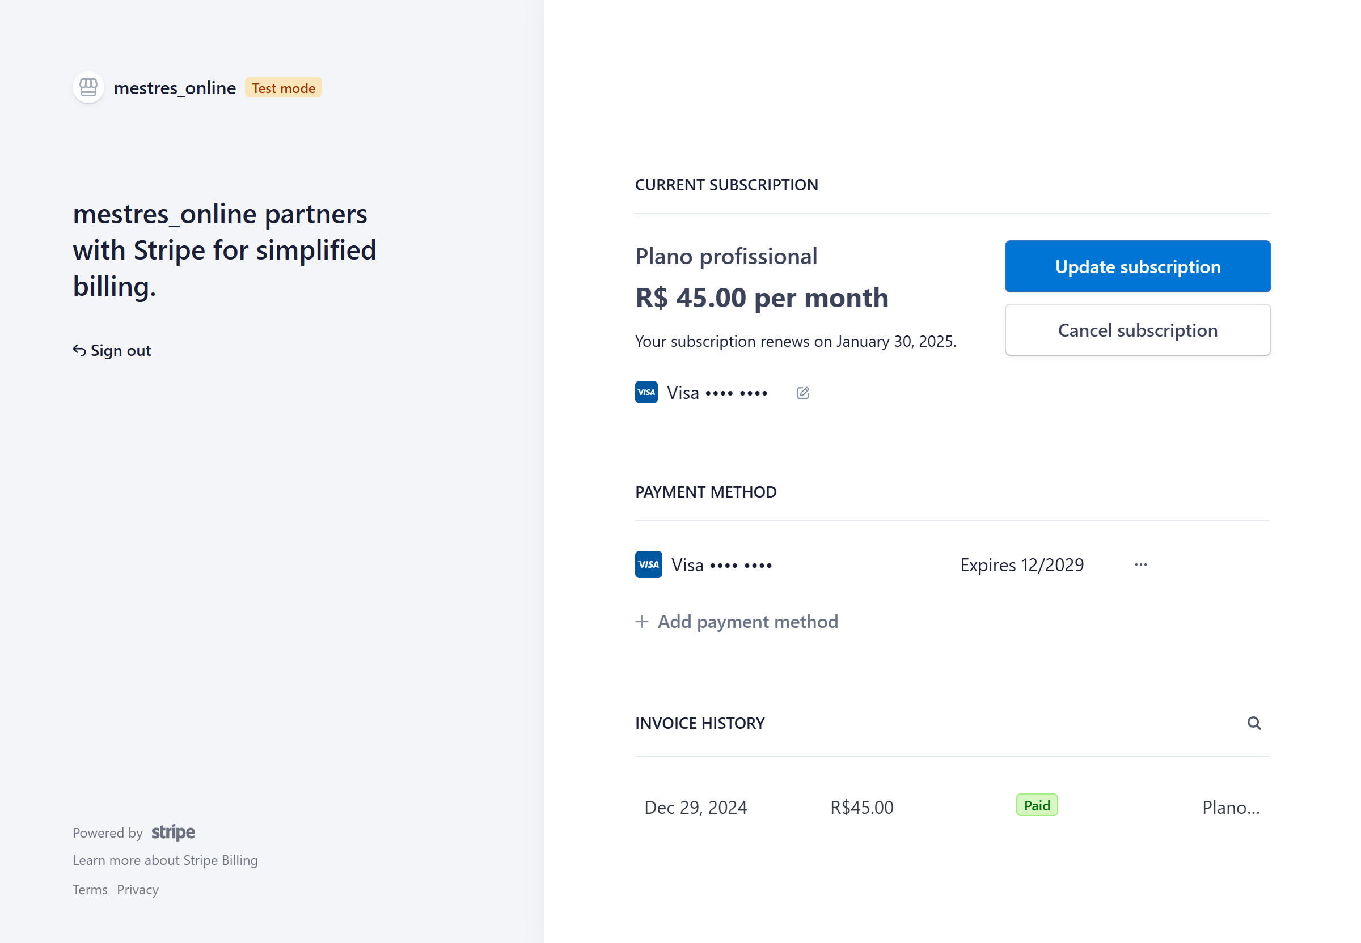Viewport: 1361px width, 943px height.
Task: Click the Visa logo in Current Subscription
Action: (x=646, y=392)
